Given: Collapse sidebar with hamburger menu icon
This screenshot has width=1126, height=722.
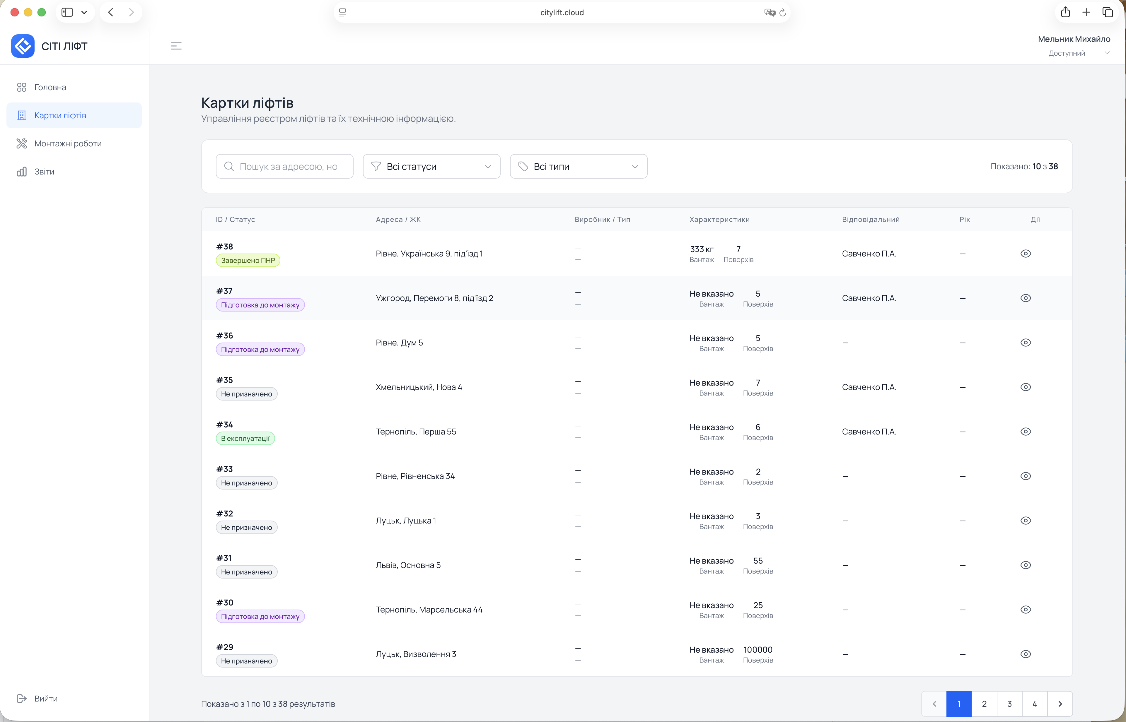Looking at the screenshot, I should (176, 46).
